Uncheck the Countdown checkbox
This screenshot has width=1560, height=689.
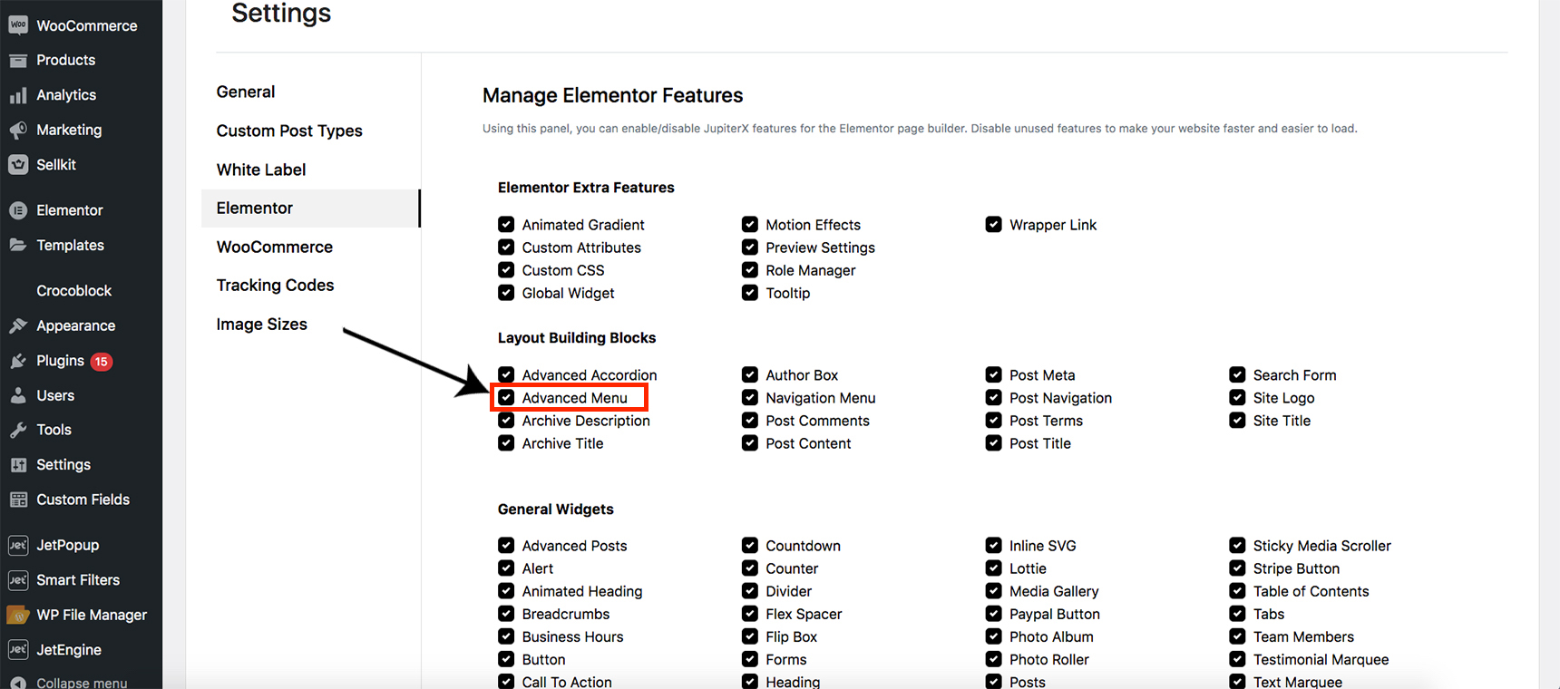[750, 545]
